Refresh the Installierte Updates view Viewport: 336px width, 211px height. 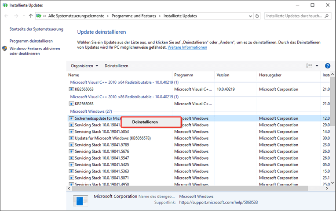257,16
